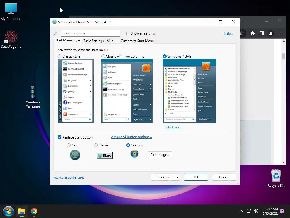Click Classic style menu preview thumbnail

76,91
